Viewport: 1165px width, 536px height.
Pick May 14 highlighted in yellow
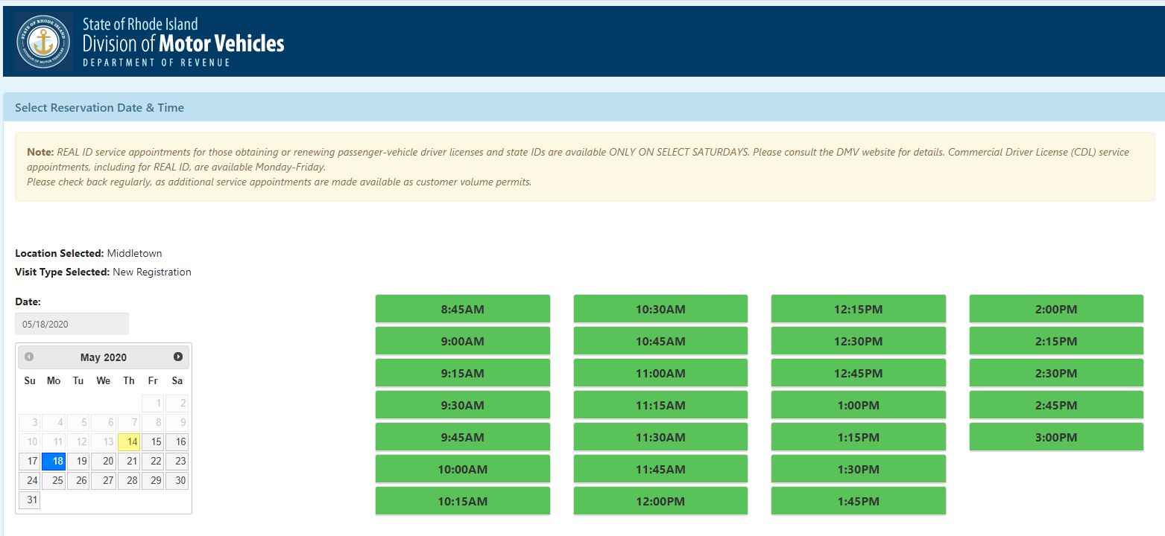click(129, 442)
